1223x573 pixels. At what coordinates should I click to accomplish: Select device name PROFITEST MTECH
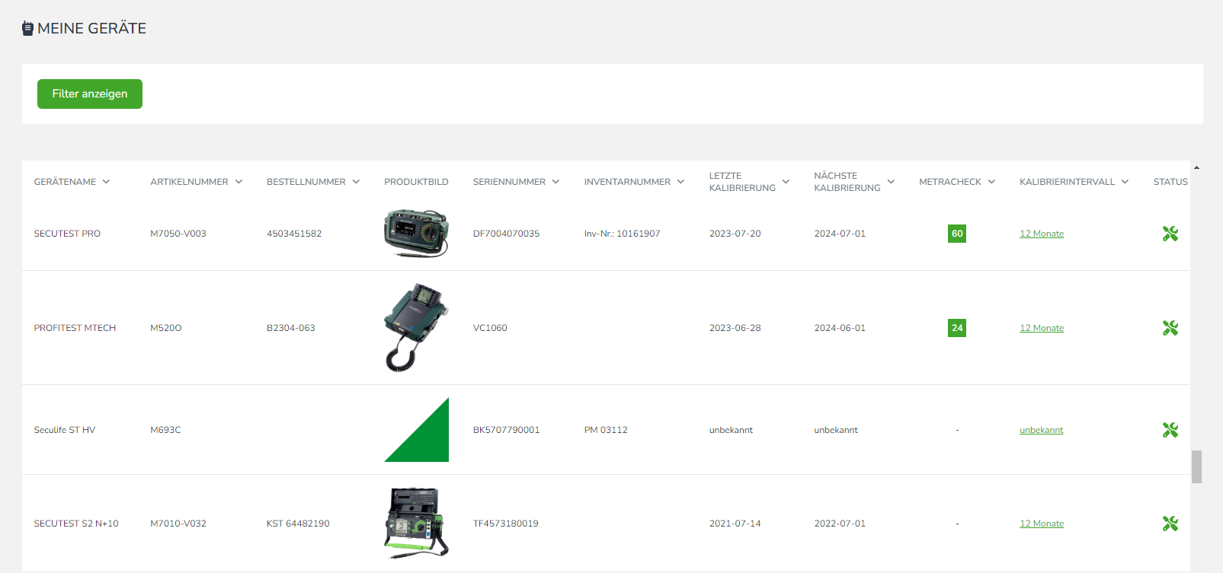75,328
